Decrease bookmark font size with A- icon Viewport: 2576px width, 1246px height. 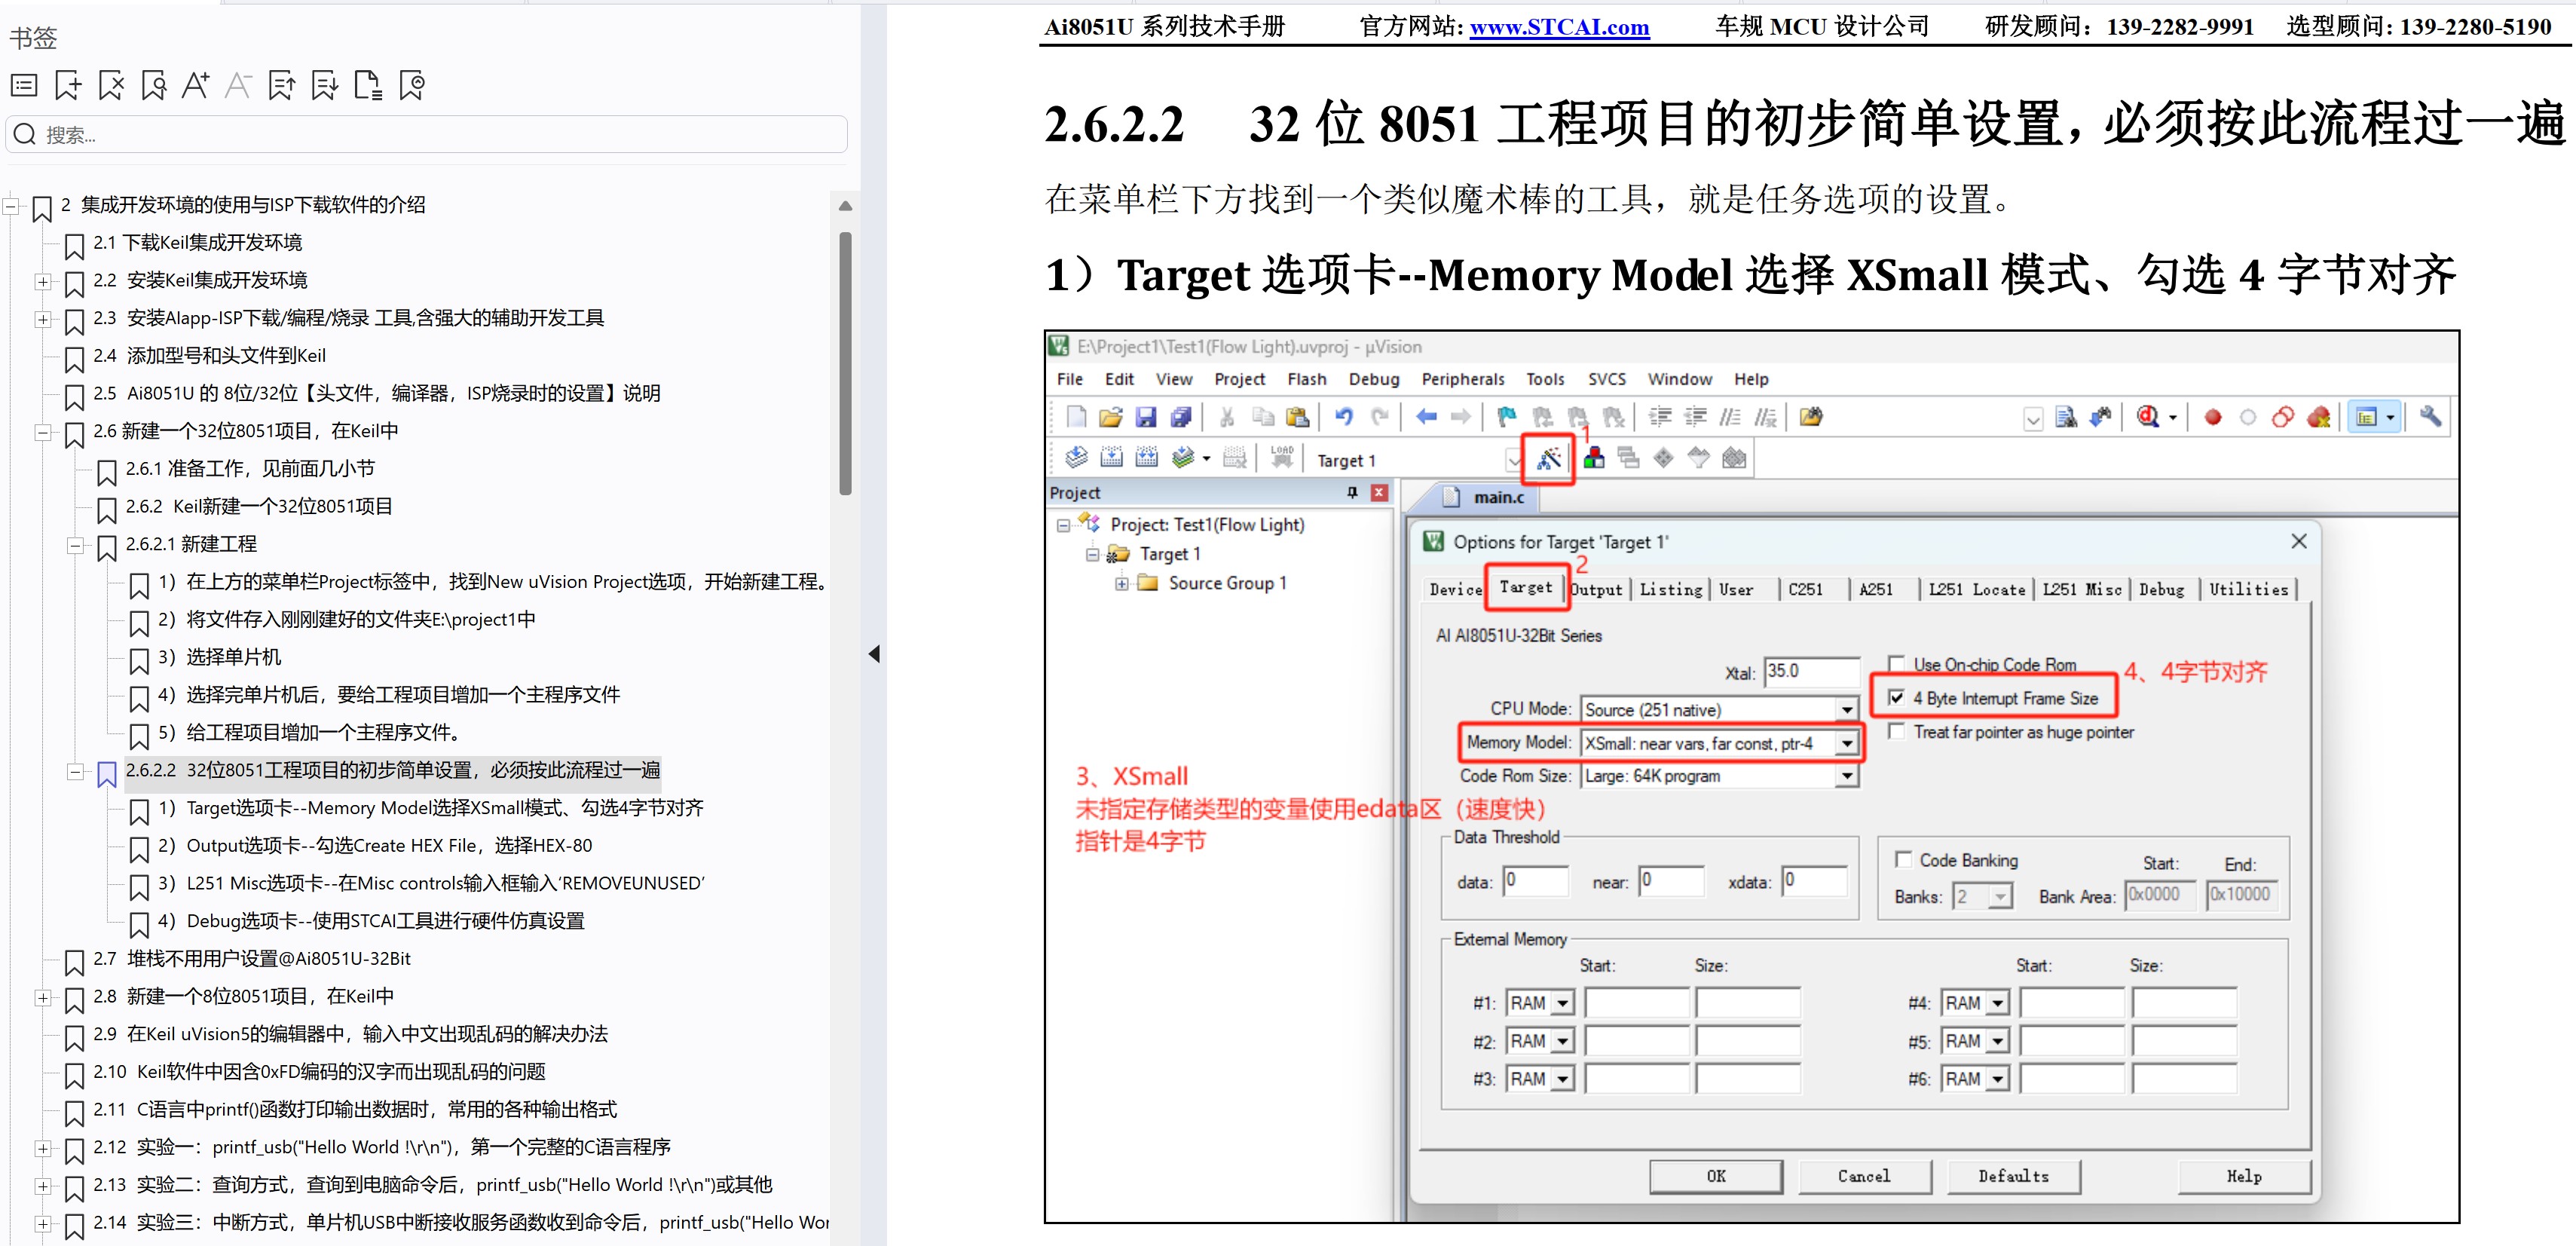click(x=238, y=86)
